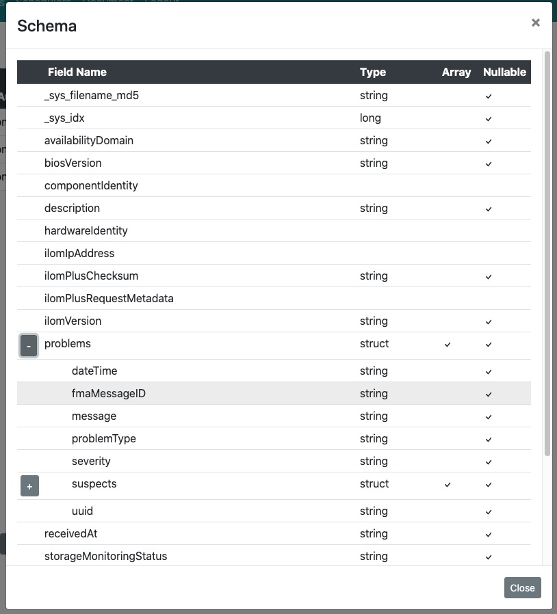
Task: Sort by the Field Name column header
Action: point(76,72)
